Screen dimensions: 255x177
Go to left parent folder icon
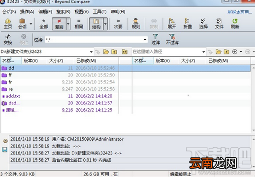point(114,52)
